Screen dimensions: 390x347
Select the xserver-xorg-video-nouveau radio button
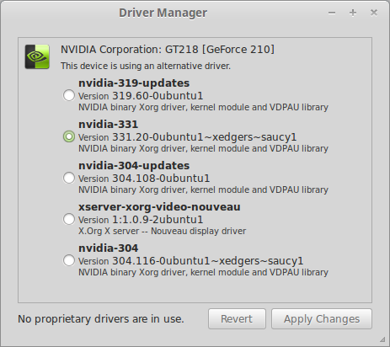click(x=69, y=219)
